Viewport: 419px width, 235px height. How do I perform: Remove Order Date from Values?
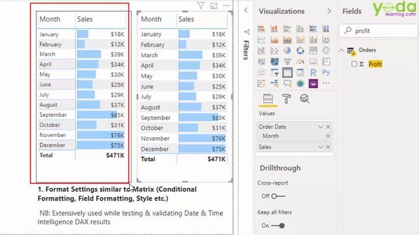coord(328,127)
